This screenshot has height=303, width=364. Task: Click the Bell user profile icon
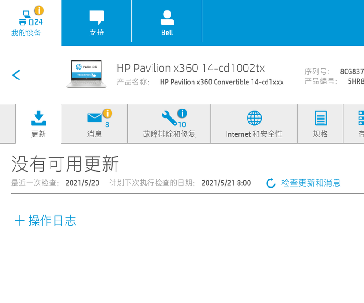tap(167, 18)
